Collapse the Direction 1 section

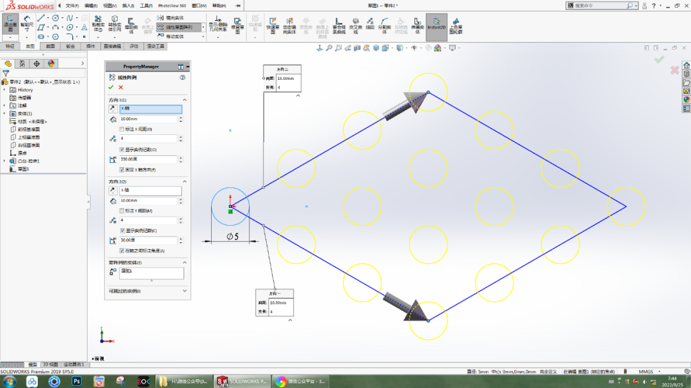tap(185, 100)
